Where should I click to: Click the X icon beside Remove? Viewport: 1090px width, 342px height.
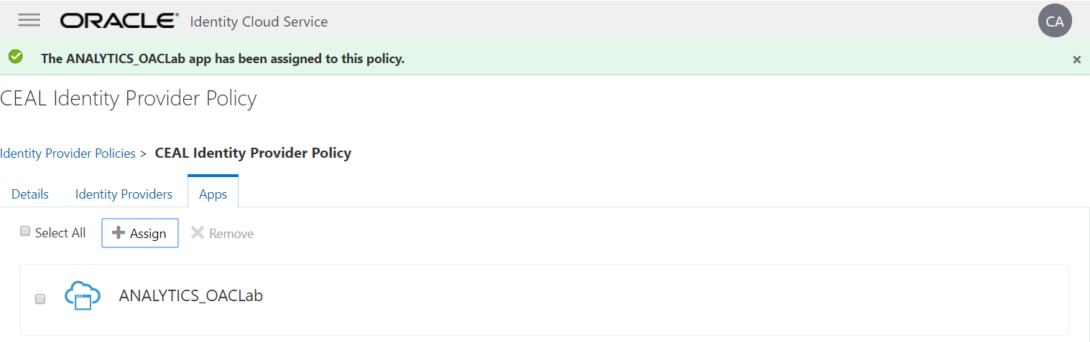(x=198, y=233)
